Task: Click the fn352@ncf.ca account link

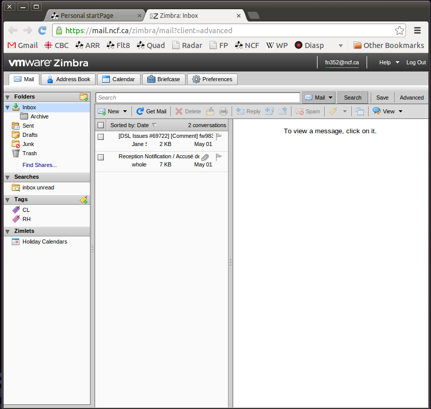Action: pos(342,63)
